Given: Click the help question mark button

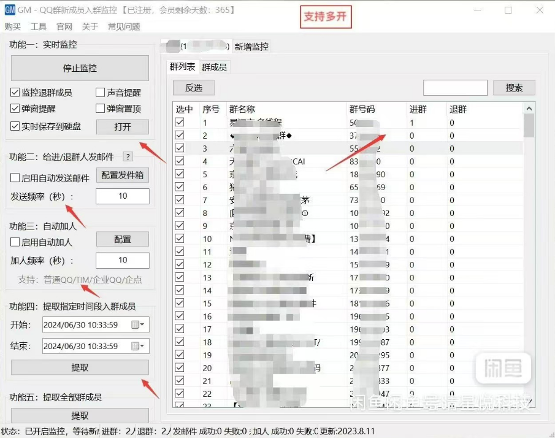Looking at the screenshot, I should (x=128, y=156).
